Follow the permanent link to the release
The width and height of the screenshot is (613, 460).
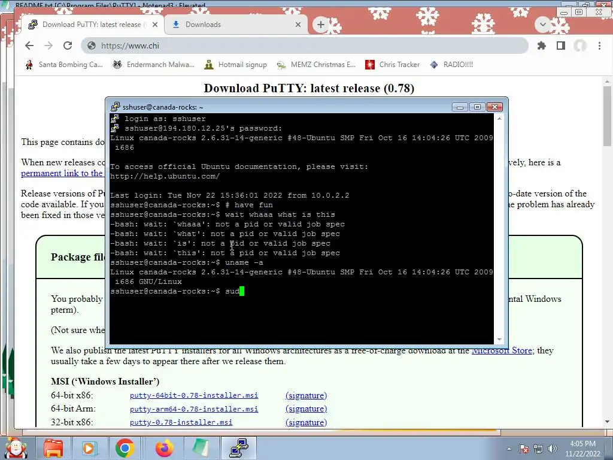pos(62,173)
